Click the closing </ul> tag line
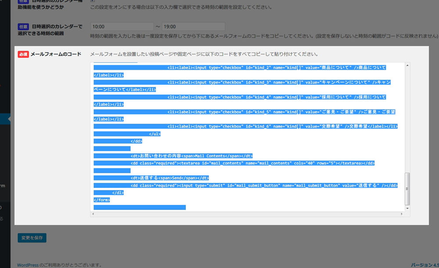Viewport: 439px width, 268px height. pos(127,134)
